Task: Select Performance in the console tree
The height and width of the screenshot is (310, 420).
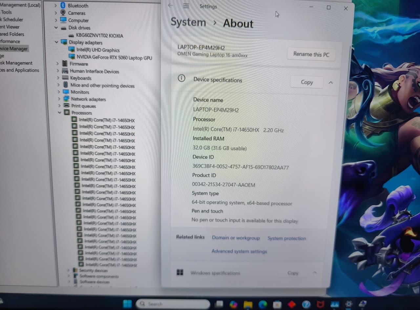Action: point(10,41)
